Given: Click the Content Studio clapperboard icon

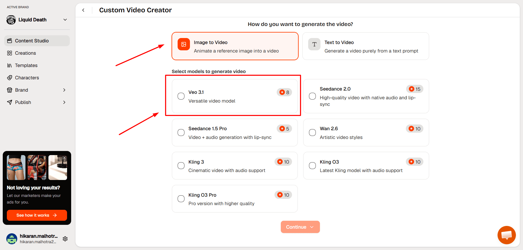Looking at the screenshot, I should pos(10,41).
